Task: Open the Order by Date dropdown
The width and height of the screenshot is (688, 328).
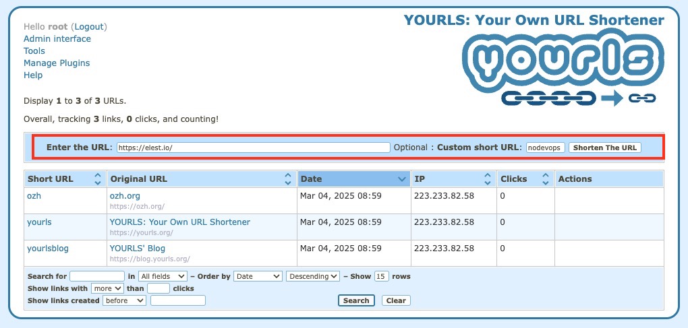Action: tap(258, 276)
